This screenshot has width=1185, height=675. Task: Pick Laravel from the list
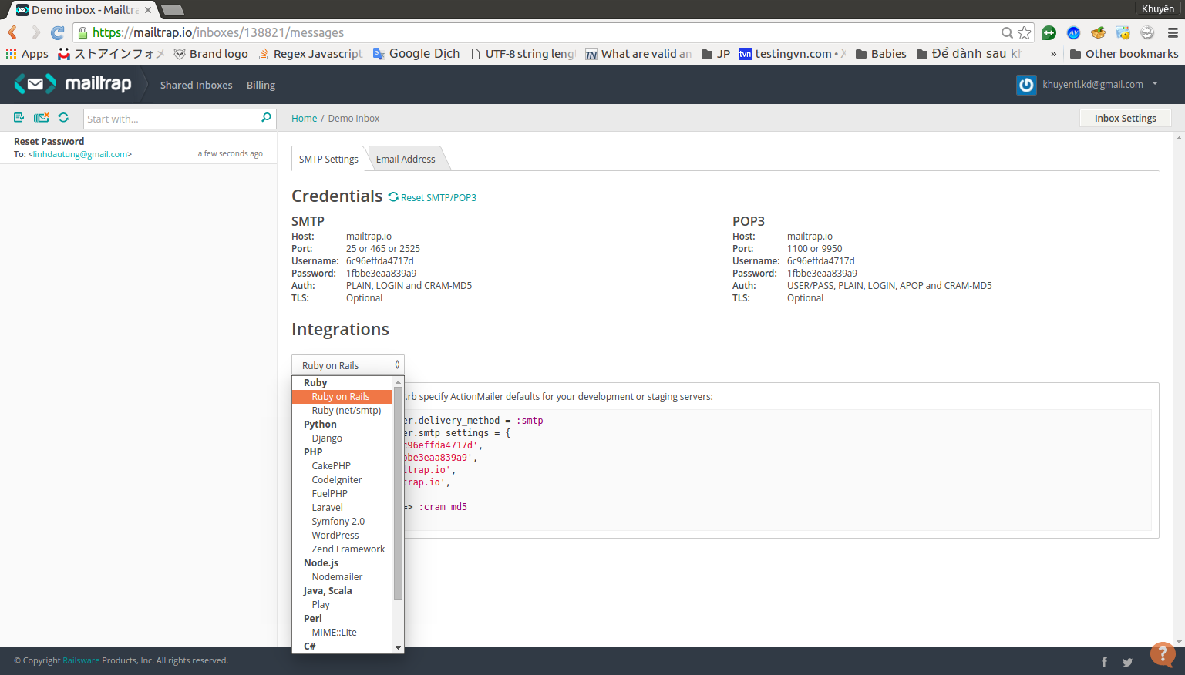click(342, 508)
